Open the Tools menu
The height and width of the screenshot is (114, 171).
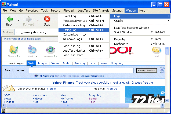45,10
